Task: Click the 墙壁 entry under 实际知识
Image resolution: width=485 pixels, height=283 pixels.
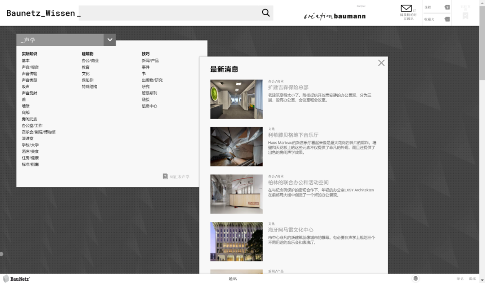Action: tap(26, 106)
